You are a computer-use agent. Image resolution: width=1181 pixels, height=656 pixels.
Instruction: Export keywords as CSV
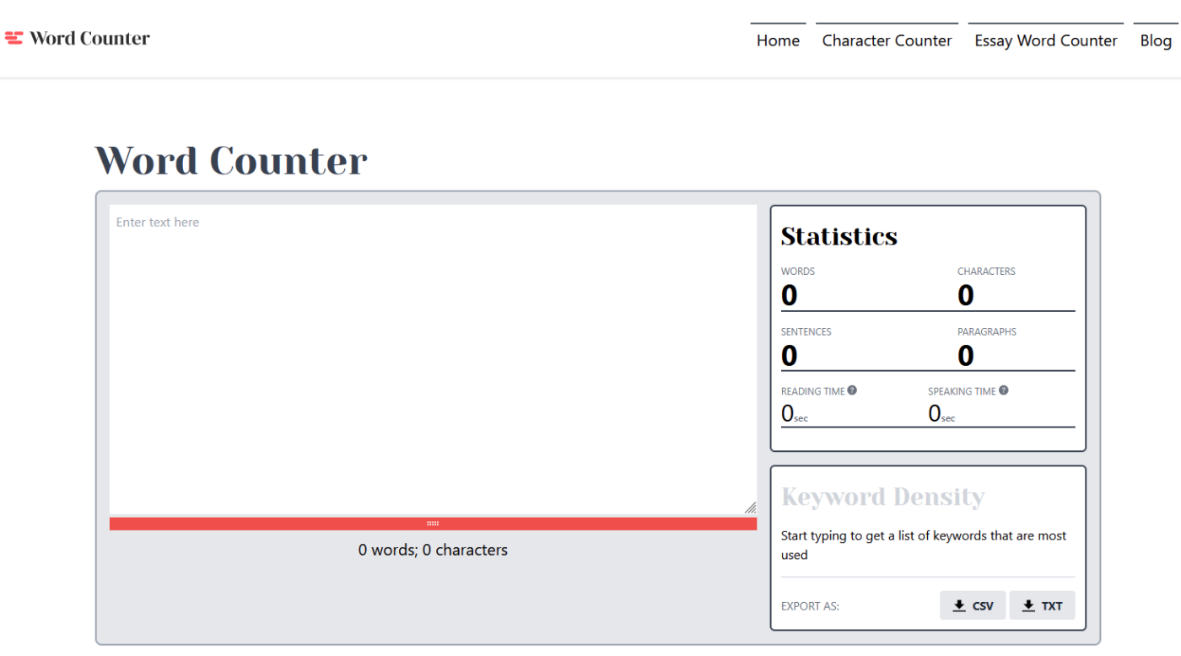point(973,605)
